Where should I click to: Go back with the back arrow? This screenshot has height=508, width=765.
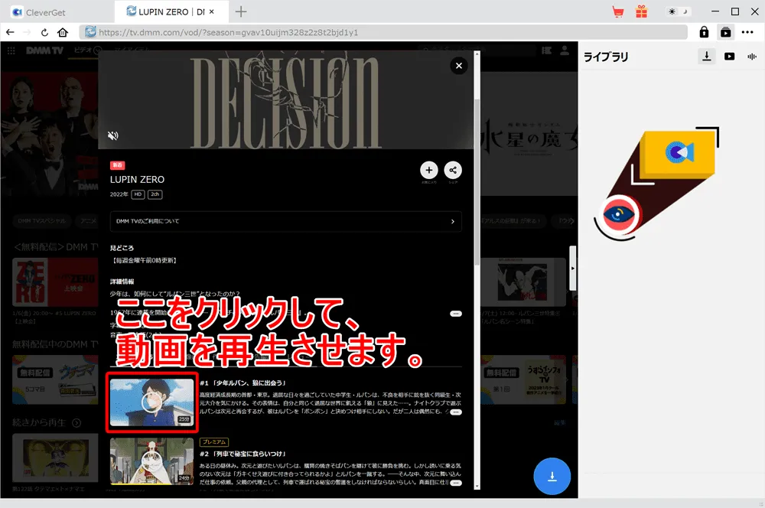(10, 32)
